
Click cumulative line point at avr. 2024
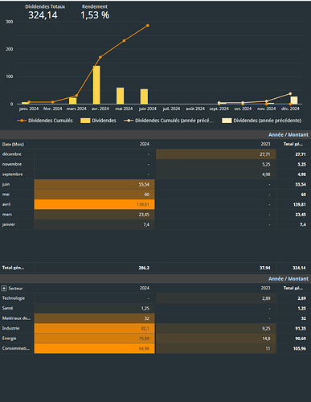[100, 57]
